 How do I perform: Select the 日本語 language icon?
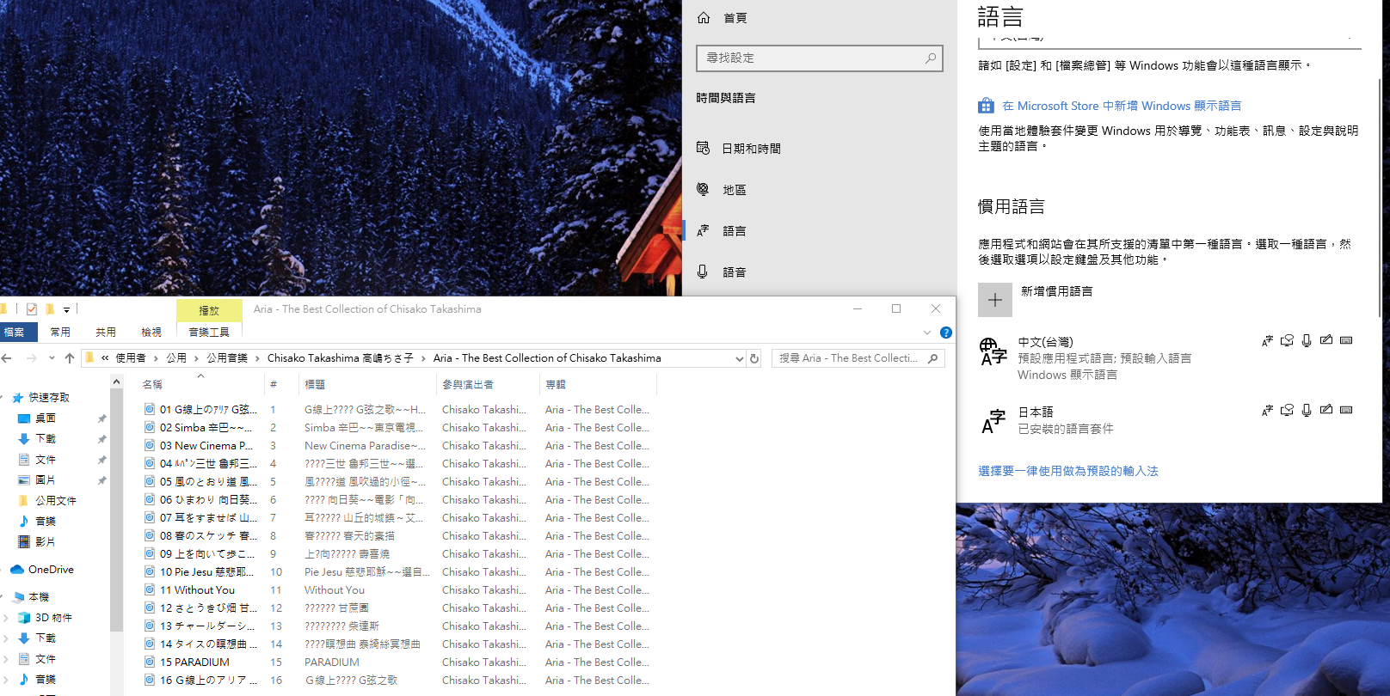(x=993, y=422)
